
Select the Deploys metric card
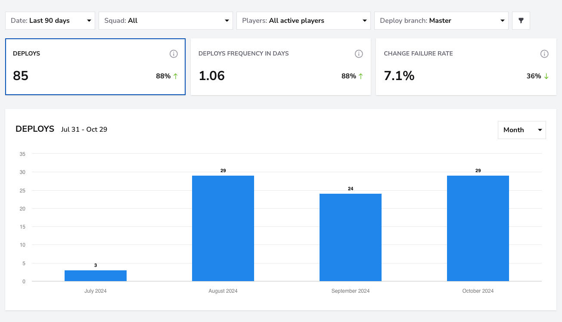95,67
